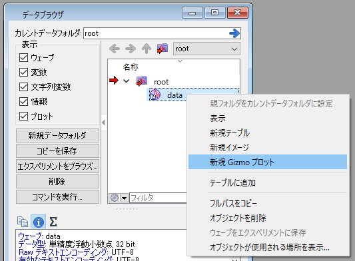
Task: Open the filter gear options icon
Action: point(115,198)
